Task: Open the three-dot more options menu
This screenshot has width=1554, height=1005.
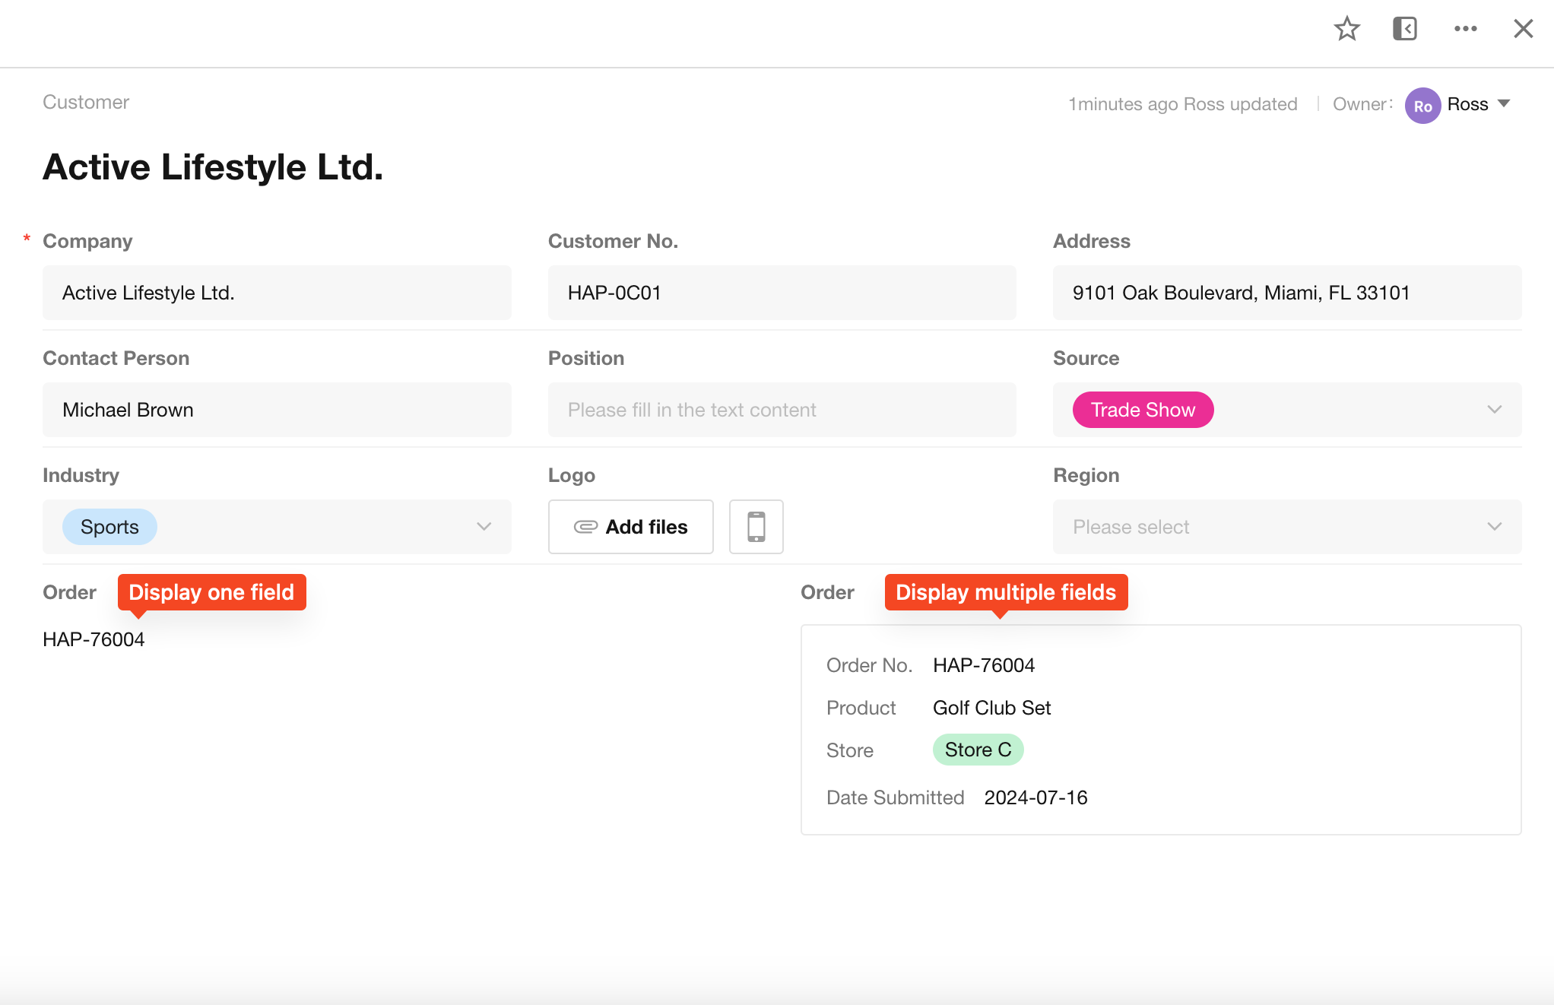Action: coord(1465,29)
